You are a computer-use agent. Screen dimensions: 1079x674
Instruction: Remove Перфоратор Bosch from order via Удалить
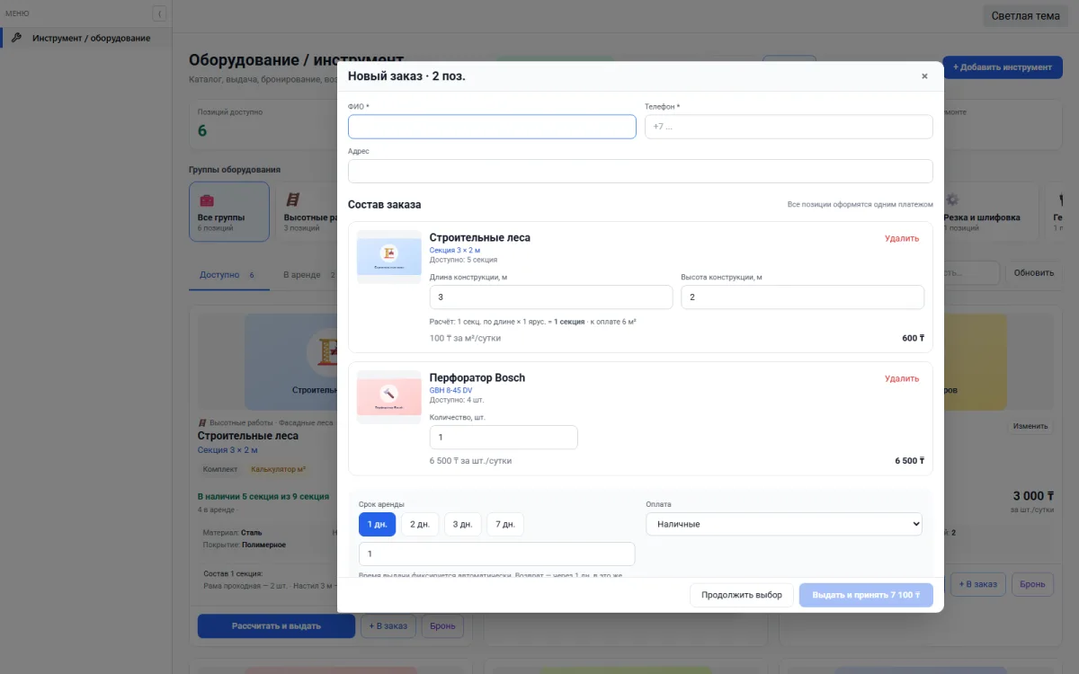click(x=901, y=378)
